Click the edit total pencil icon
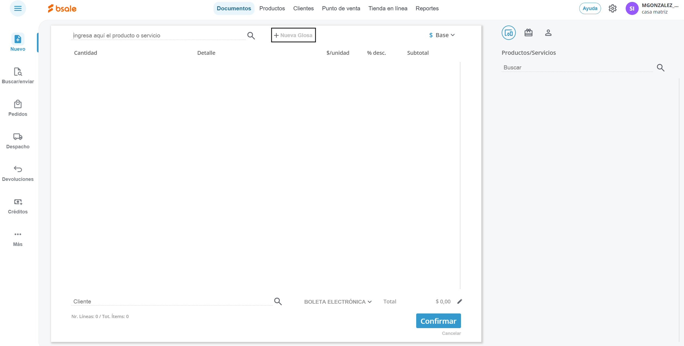Screen dimensions: 684x346 coord(460,302)
